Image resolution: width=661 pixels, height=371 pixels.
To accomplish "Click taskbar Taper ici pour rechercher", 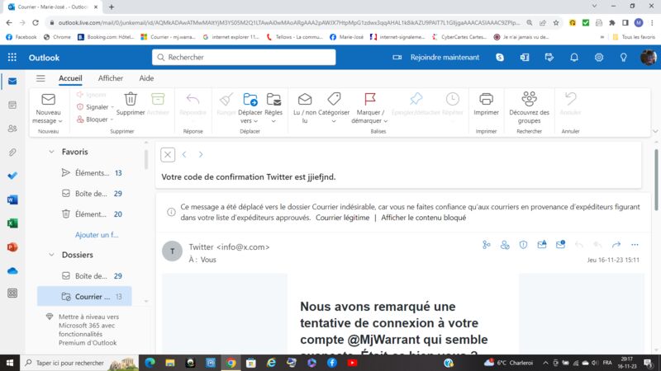I will click(x=79, y=363).
